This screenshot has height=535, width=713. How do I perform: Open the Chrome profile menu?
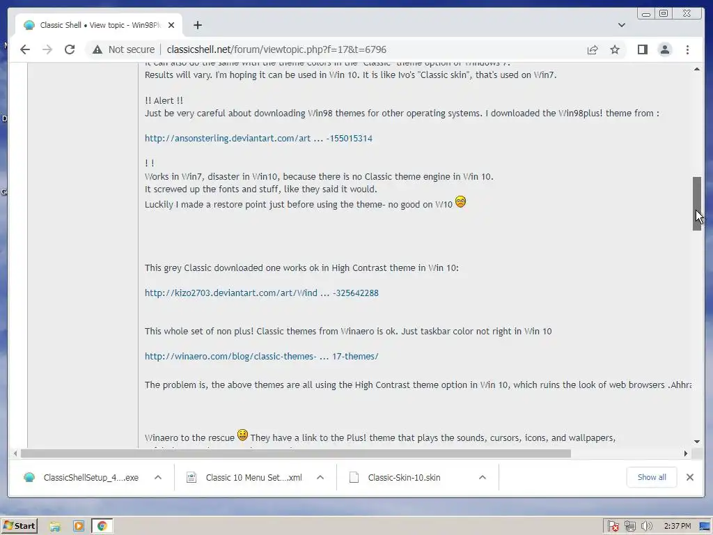coord(665,49)
